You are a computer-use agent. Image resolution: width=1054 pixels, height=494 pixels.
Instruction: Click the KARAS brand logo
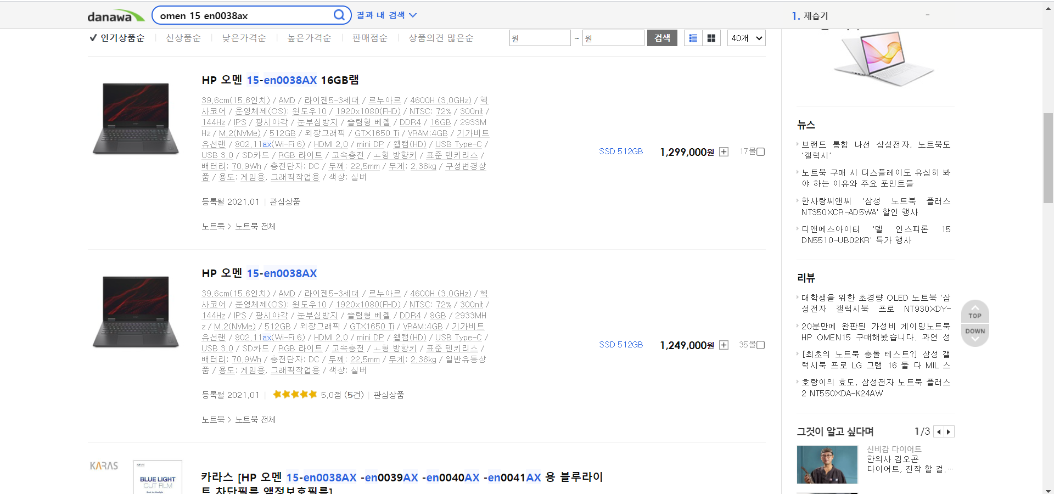click(x=104, y=466)
